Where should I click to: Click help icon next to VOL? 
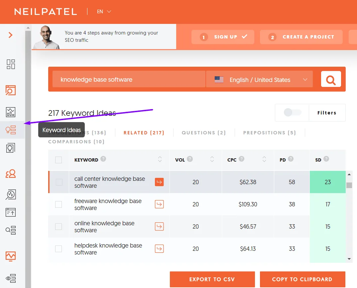190,159
